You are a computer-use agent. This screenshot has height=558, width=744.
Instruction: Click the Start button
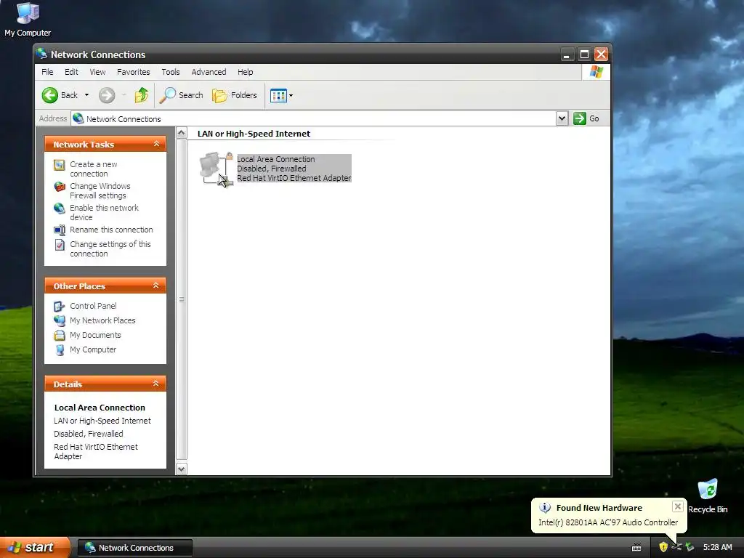click(x=35, y=548)
